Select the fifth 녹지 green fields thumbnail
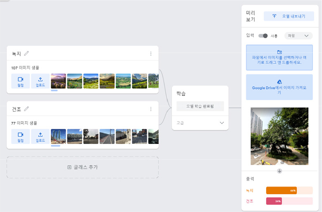Image resolution: width=322 pixels, height=212 pixels. click(x=123, y=81)
